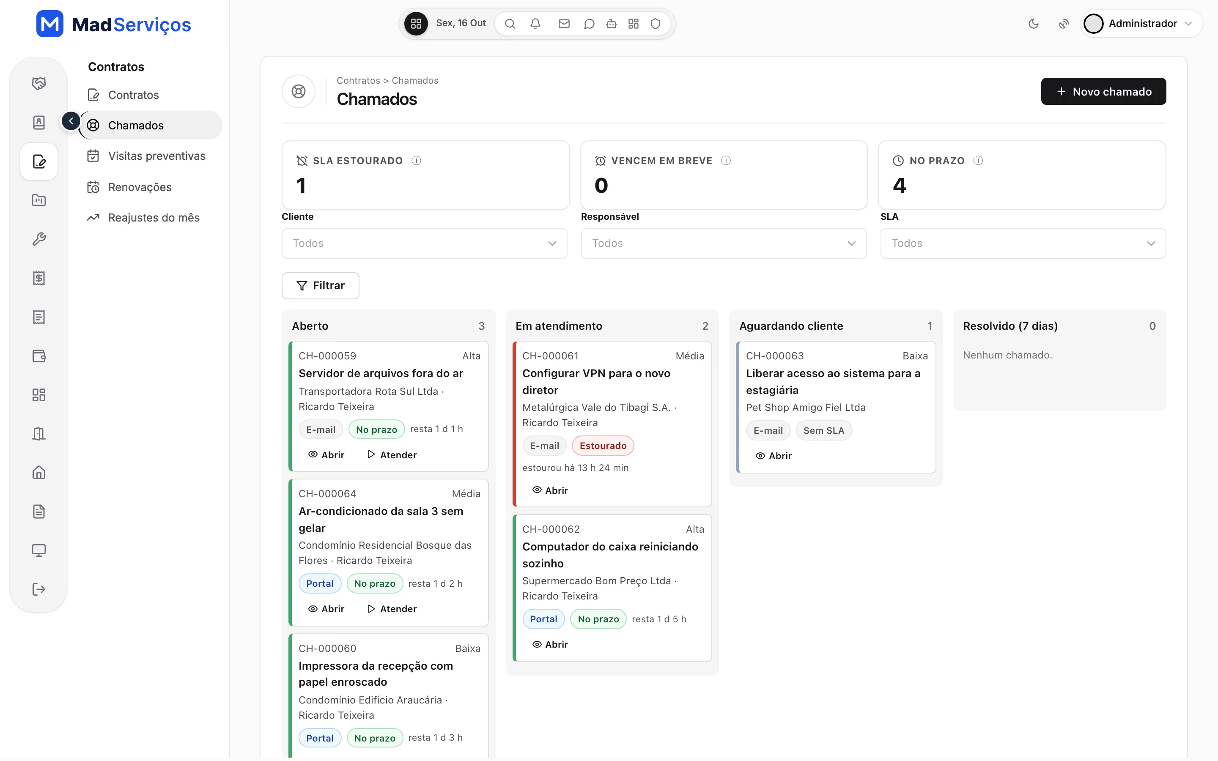Open the wrench sidebar icon
1218x761 pixels.
pyautogui.click(x=39, y=238)
